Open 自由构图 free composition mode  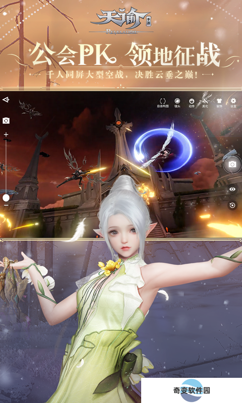point(163,103)
